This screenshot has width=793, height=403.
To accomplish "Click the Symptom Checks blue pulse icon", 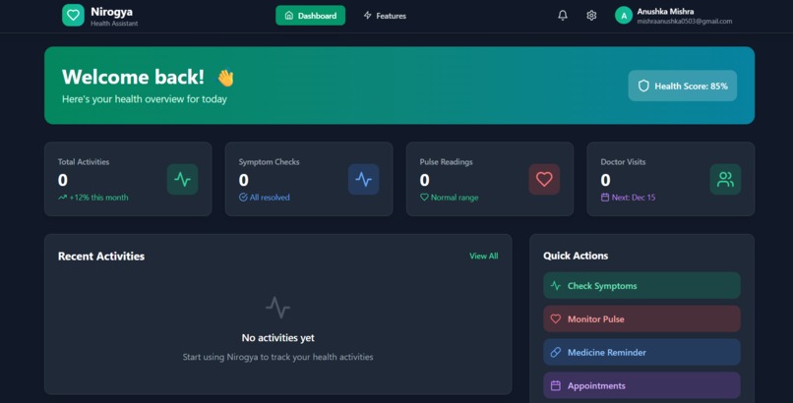I will click(x=364, y=179).
